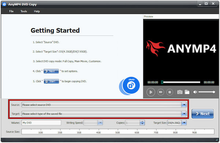Open the Tools menu

23,11
